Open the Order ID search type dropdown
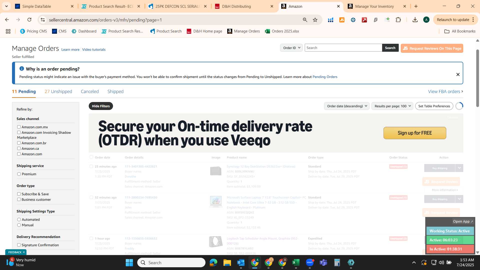480x270 pixels. [291, 48]
